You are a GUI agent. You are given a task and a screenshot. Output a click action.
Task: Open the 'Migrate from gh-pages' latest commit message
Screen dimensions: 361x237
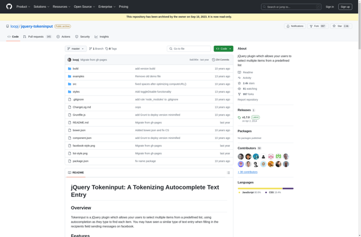[94, 60]
